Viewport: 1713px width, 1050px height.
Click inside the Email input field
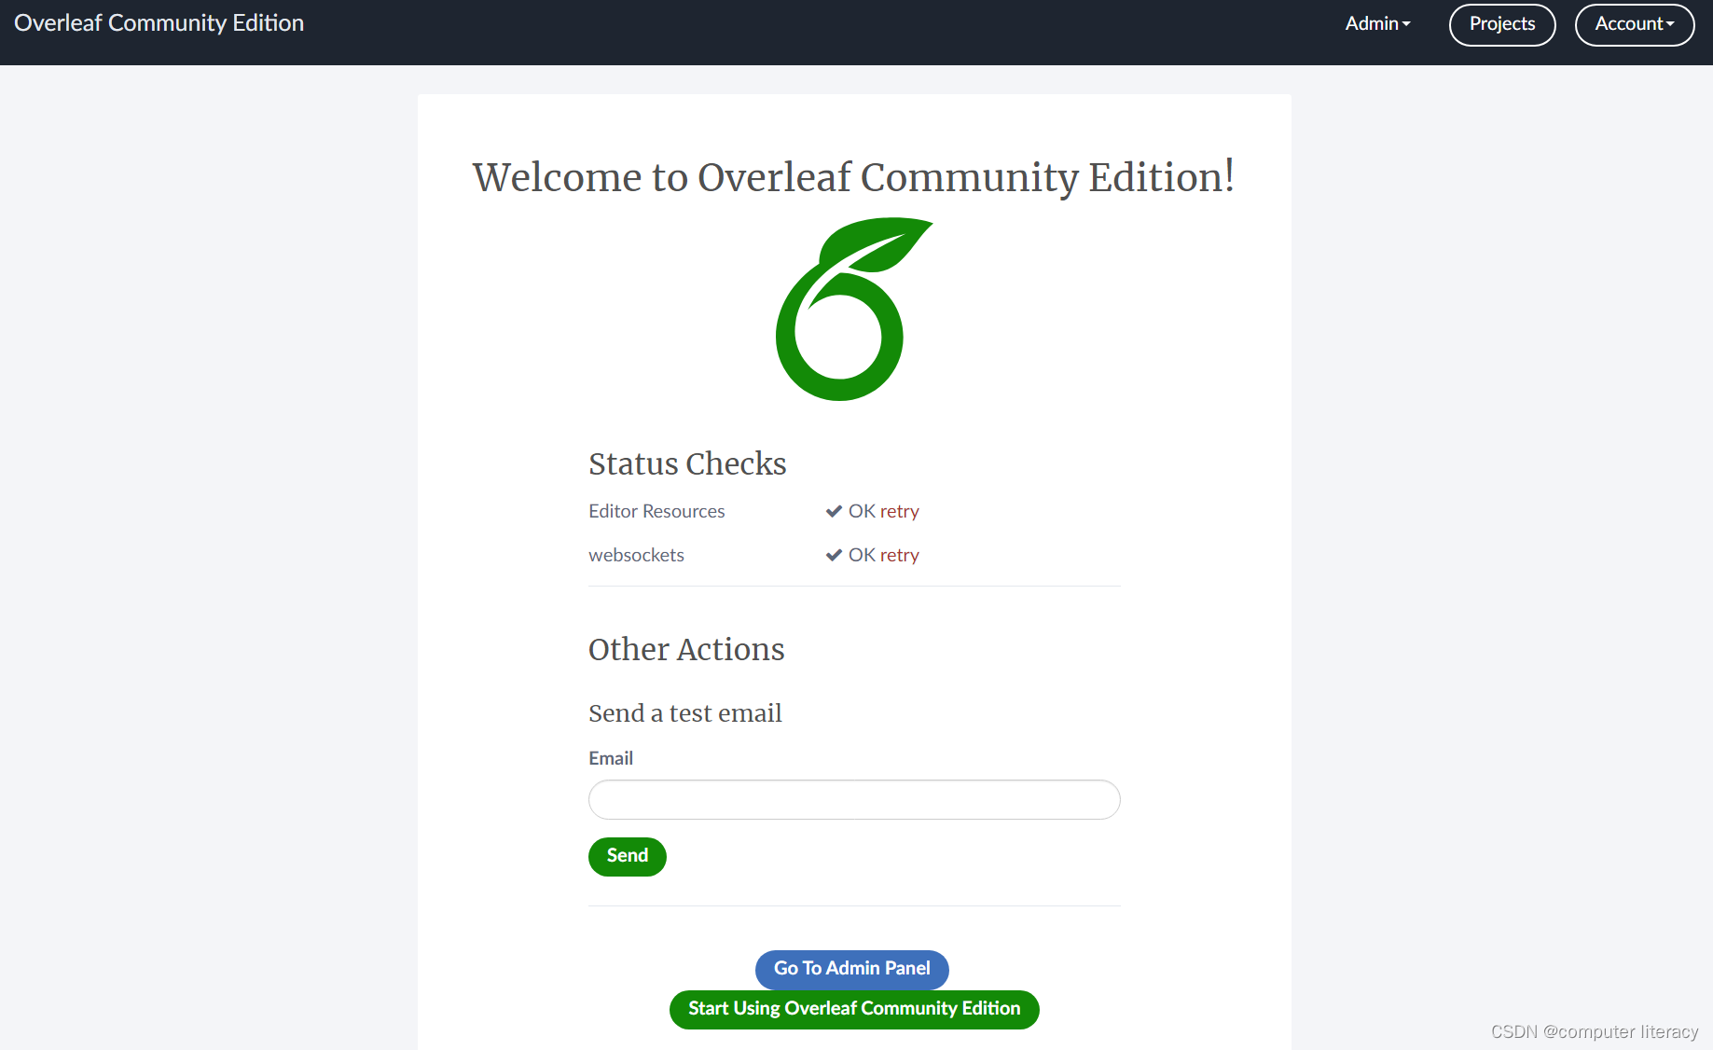[x=853, y=799]
